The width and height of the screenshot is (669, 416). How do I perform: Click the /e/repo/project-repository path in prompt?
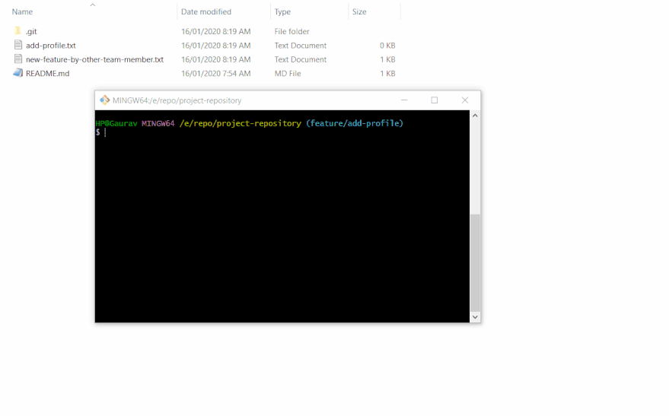(x=241, y=123)
